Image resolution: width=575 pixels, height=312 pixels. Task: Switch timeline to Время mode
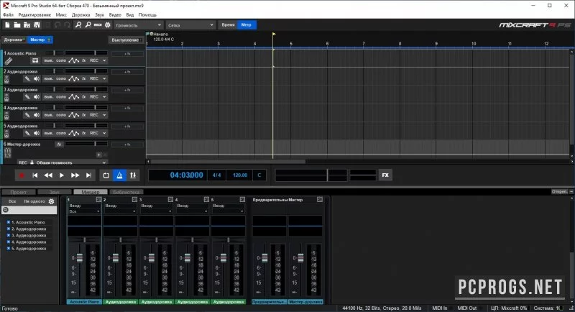228,25
